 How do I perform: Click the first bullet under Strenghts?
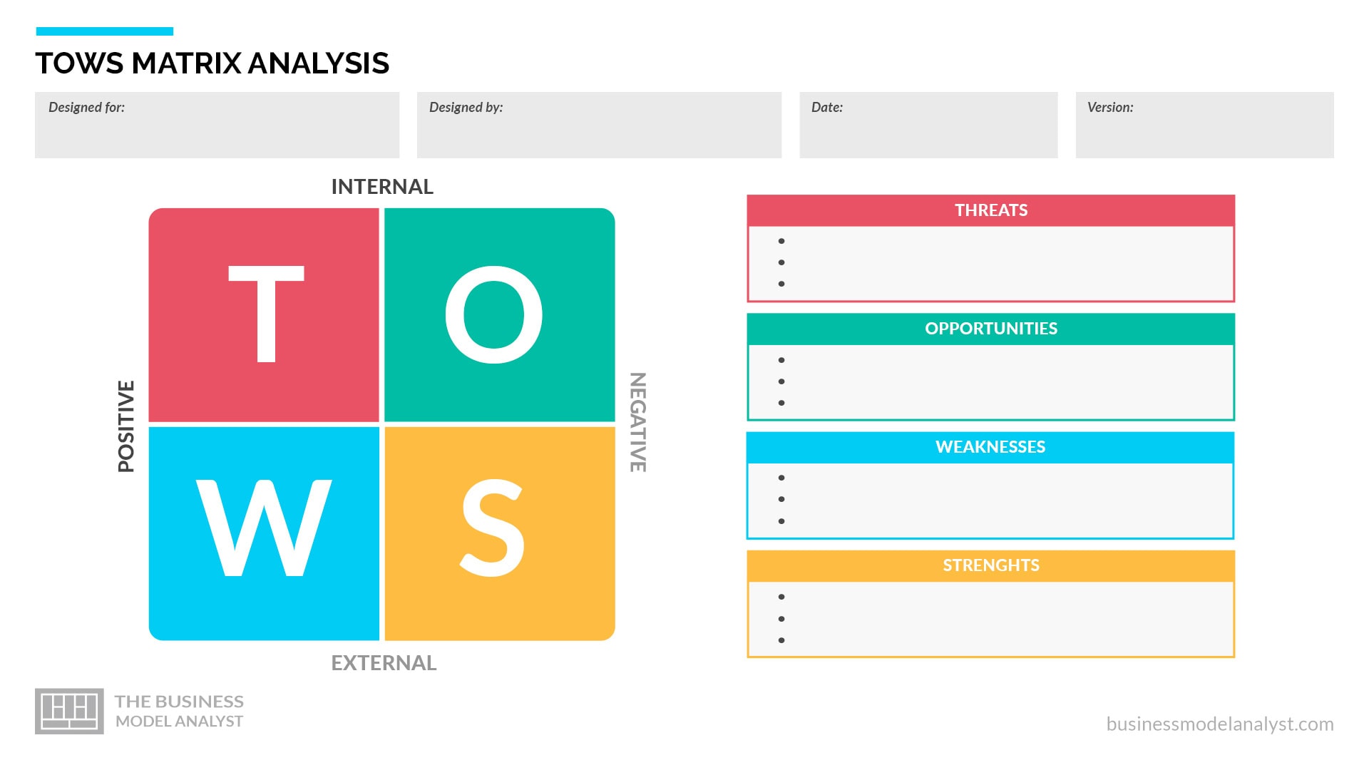pos(781,597)
